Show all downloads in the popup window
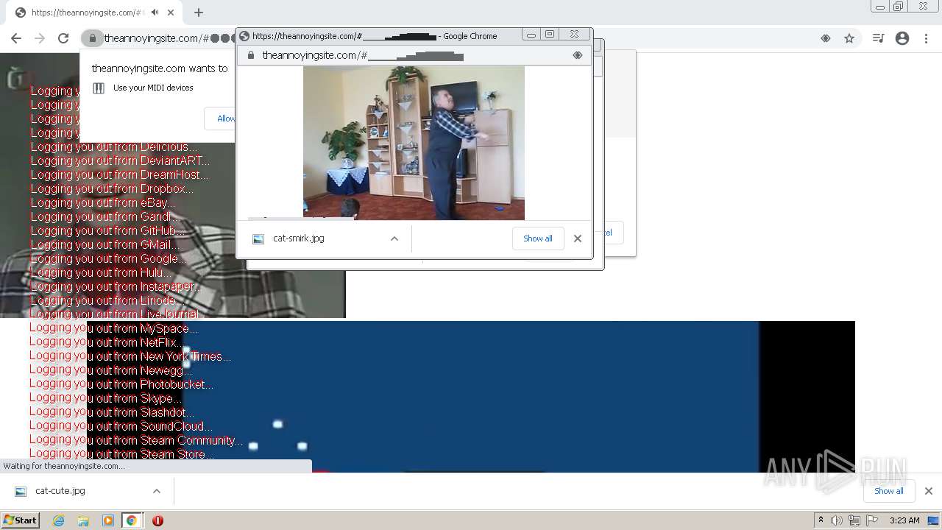The image size is (942, 530). pyautogui.click(x=538, y=239)
